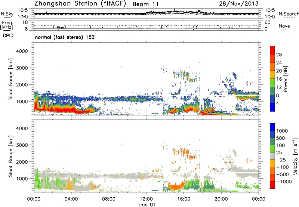Click '3000' tick on velocity panel range axis

[22, 145]
